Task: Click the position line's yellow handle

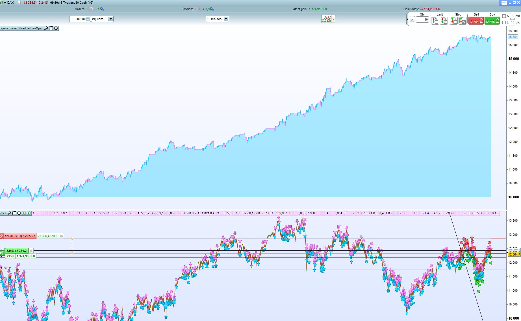Action: coord(72,253)
